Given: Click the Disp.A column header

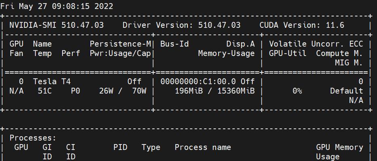Looking at the screenshot, I should point(240,44).
